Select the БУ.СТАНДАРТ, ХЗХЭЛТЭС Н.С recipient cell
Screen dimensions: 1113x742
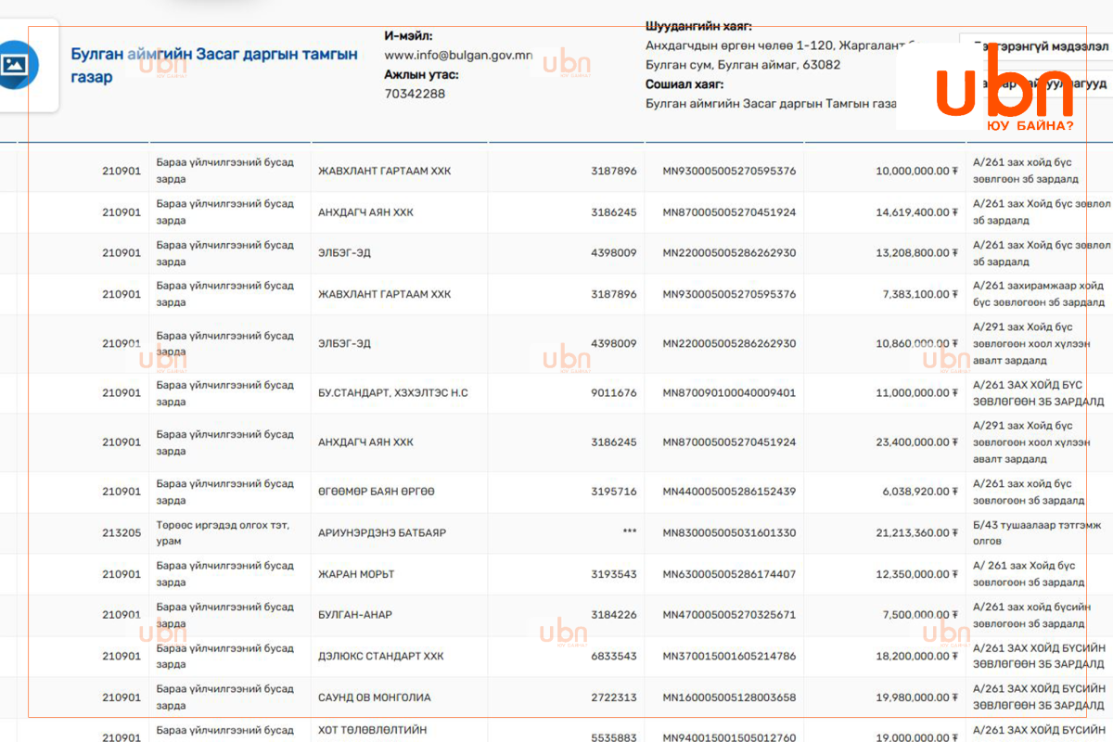393,393
